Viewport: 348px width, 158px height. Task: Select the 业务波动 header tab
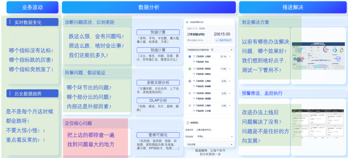tap(32, 7)
